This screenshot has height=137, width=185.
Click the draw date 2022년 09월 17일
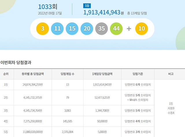[x=50, y=13]
